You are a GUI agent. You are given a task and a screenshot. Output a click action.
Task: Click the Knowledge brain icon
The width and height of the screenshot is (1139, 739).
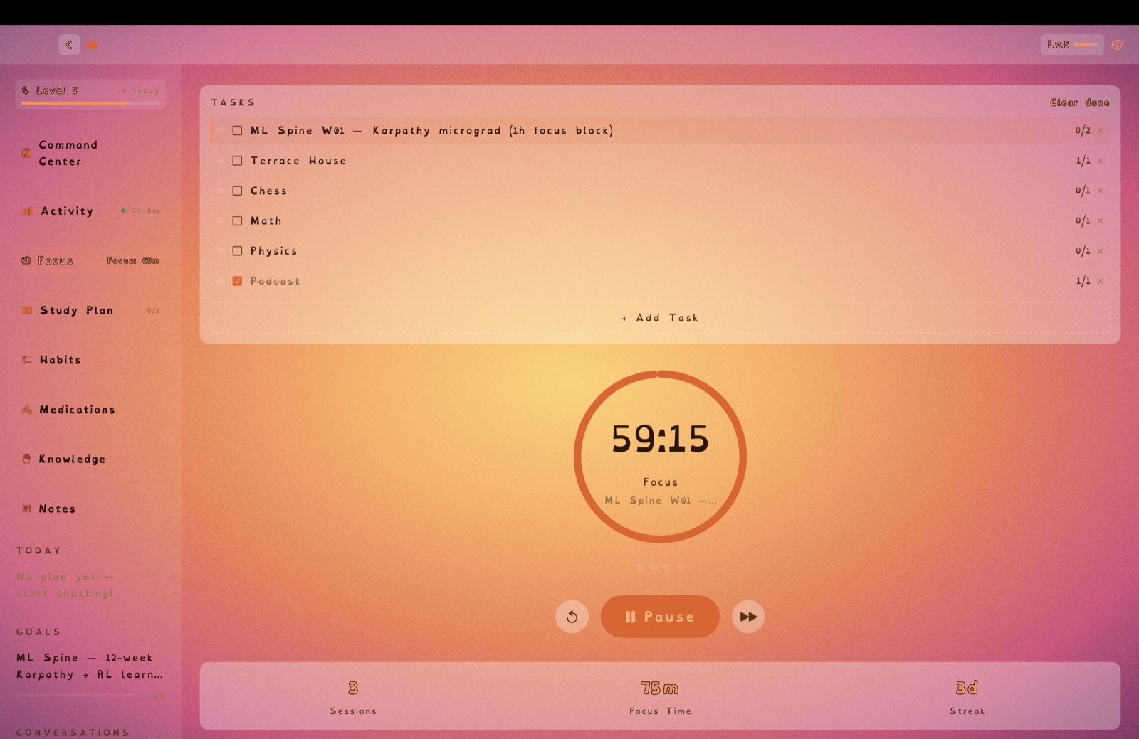pyautogui.click(x=26, y=459)
